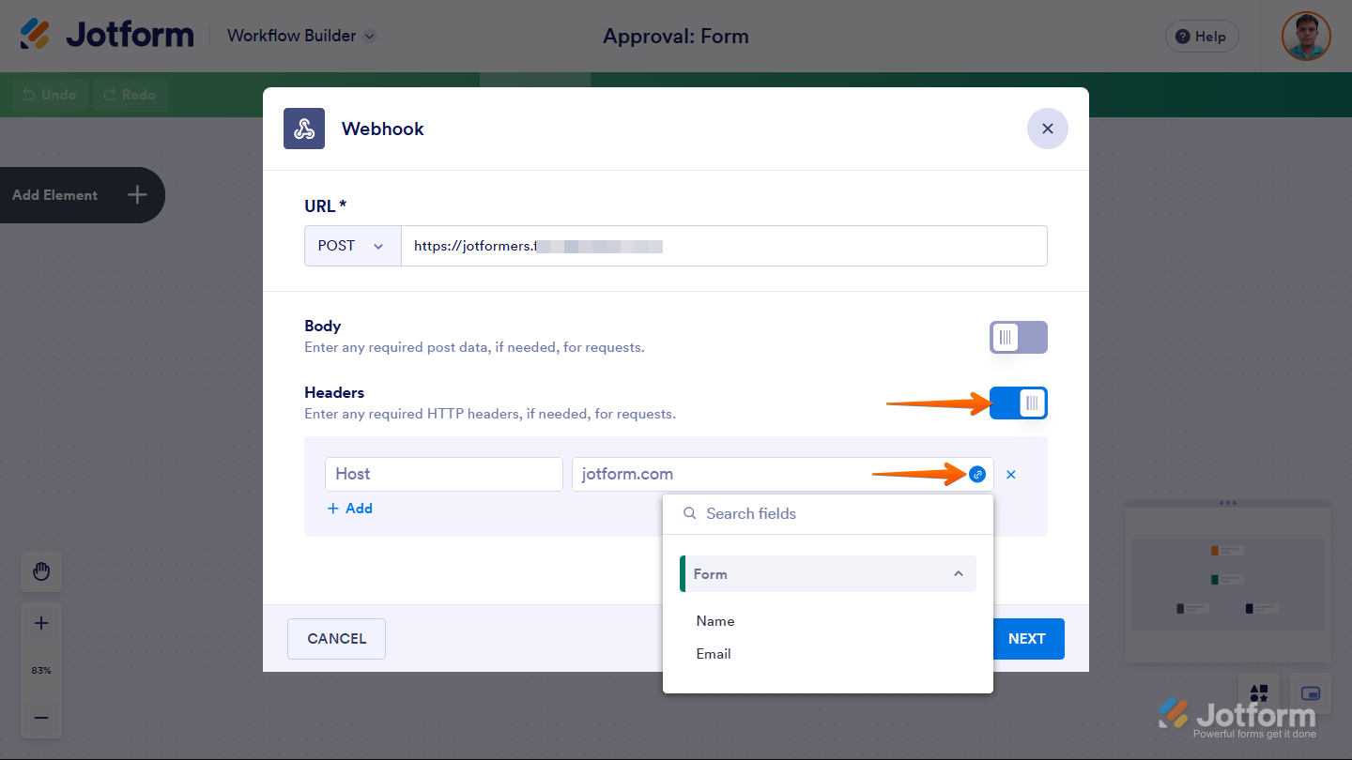The image size is (1352, 760).
Task: Toggle the minimap view icon
Action: click(x=1309, y=692)
